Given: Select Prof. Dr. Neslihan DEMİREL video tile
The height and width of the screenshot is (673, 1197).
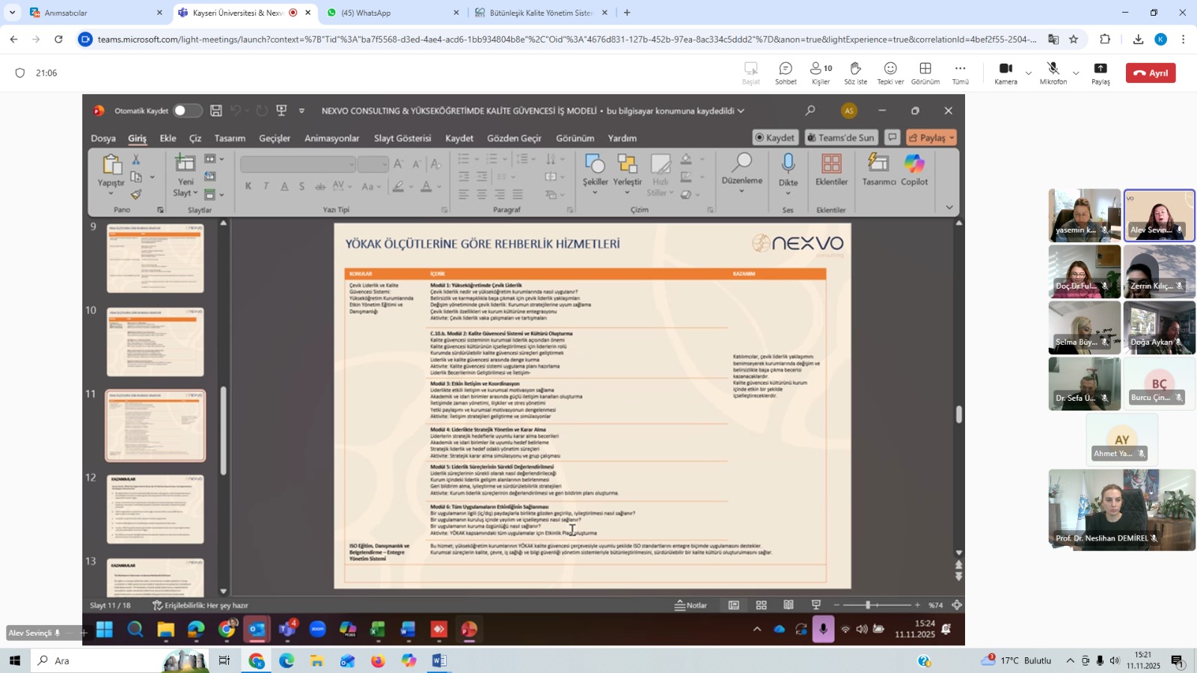Looking at the screenshot, I should [x=1121, y=510].
